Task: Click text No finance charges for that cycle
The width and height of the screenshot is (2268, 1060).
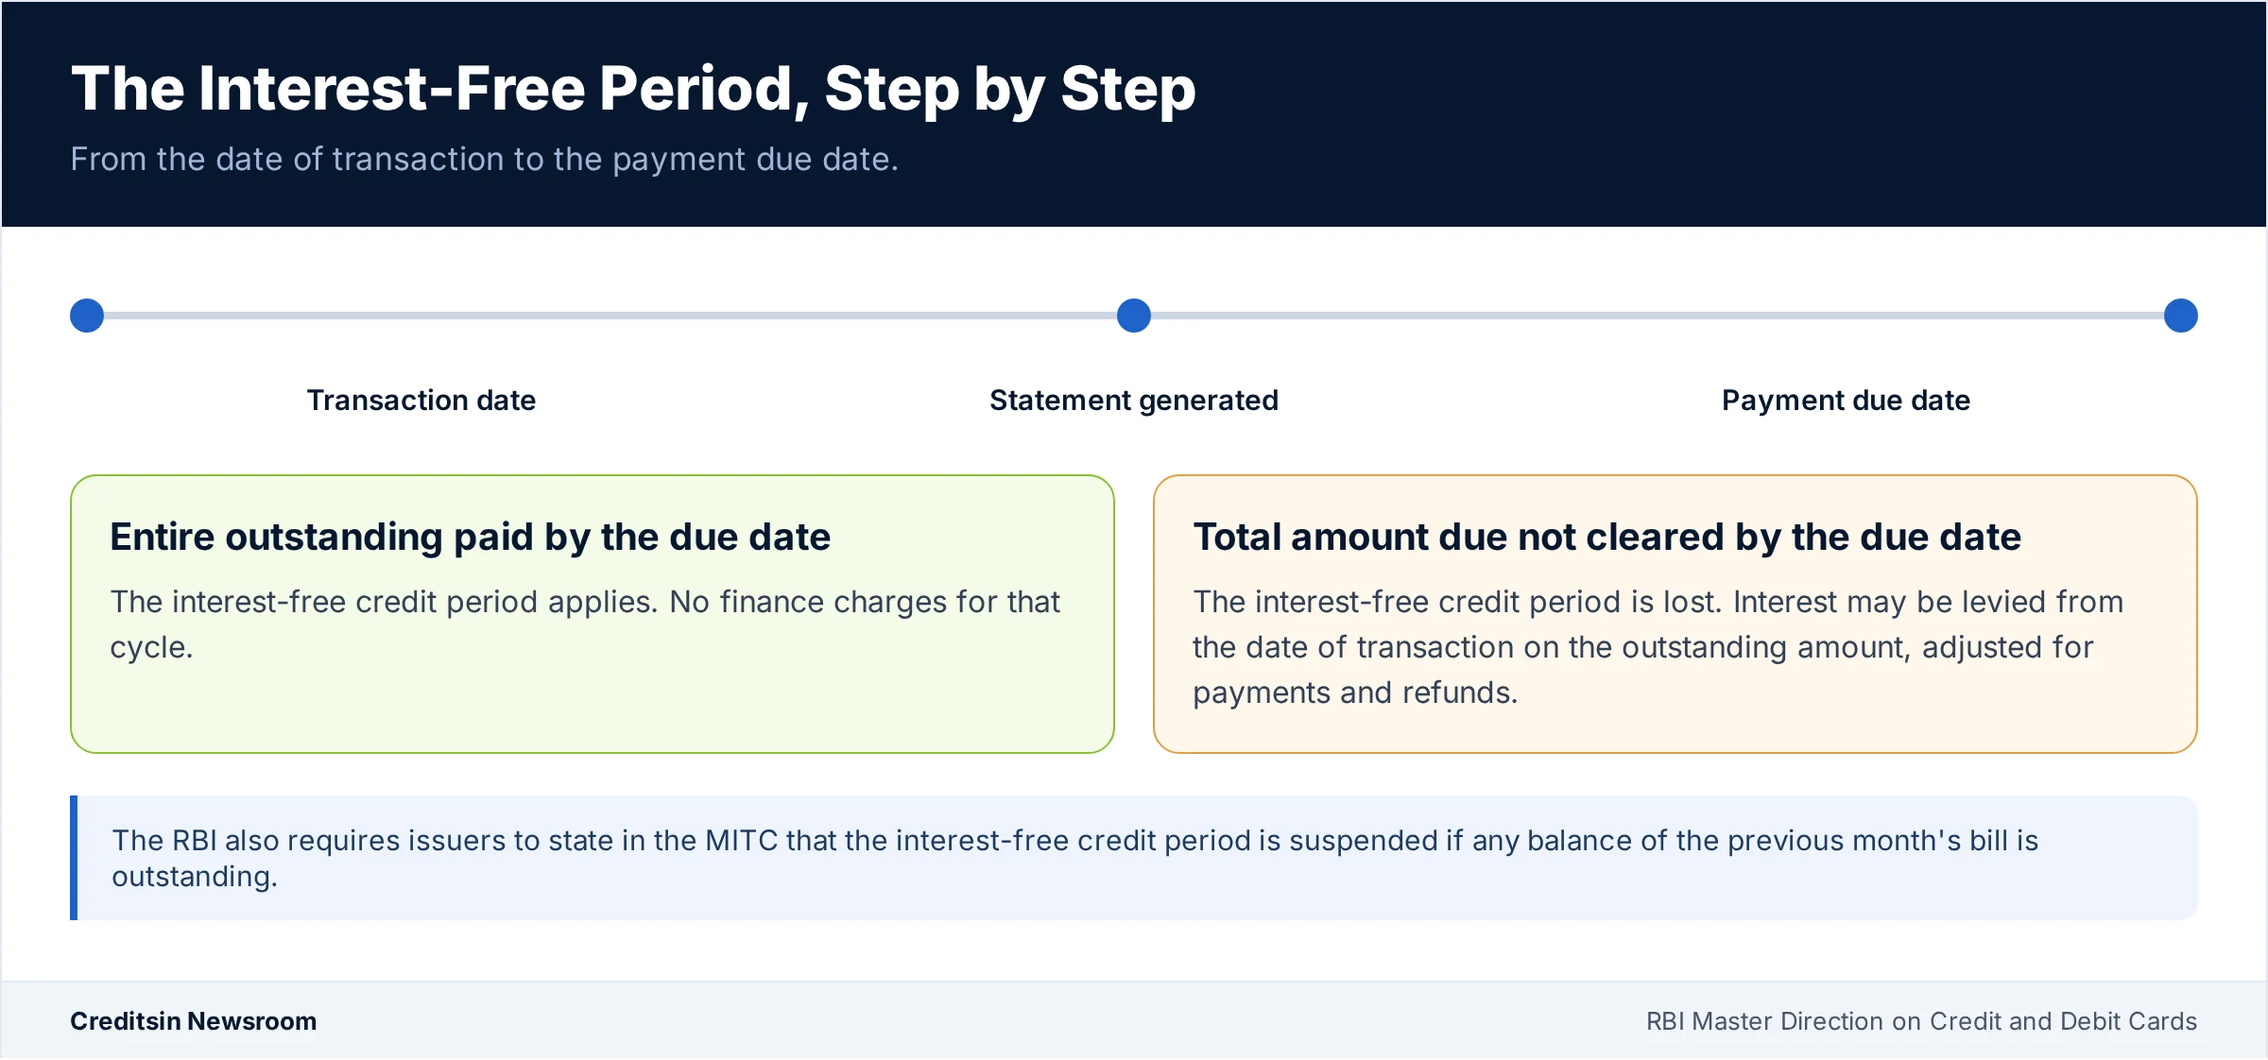Action: point(585,624)
